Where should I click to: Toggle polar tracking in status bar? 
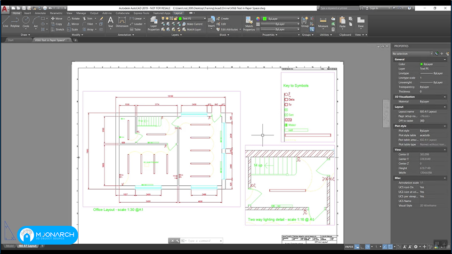368,247
